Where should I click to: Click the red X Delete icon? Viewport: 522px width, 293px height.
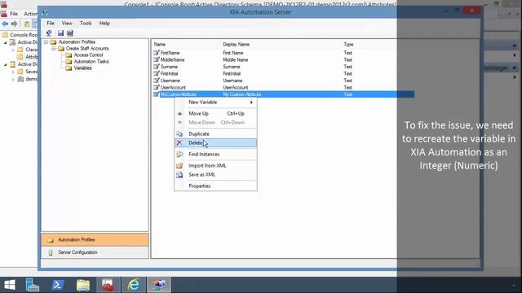(x=179, y=143)
